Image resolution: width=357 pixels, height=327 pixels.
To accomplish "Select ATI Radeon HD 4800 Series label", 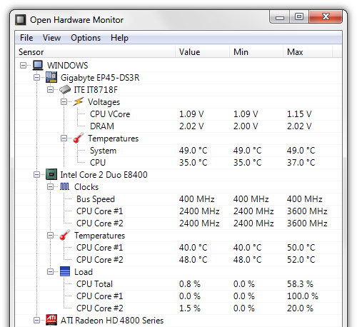I will [x=112, y=321].
